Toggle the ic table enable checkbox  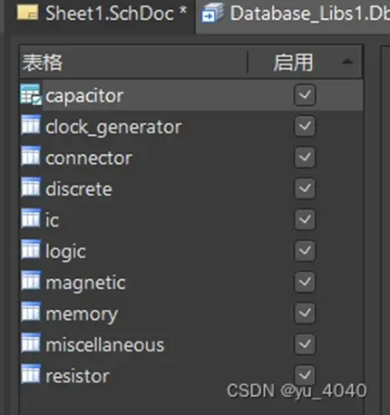click(x=305, y=219)
